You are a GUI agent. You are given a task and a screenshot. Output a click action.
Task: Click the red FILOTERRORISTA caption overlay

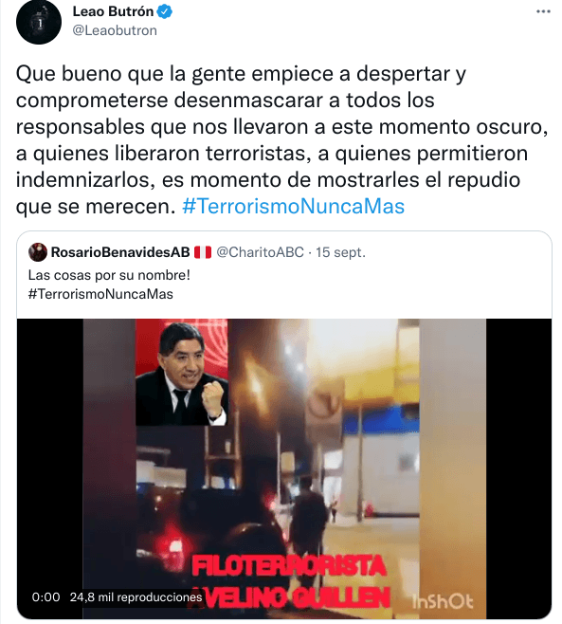pyautogui.click(x=289, y=567)
